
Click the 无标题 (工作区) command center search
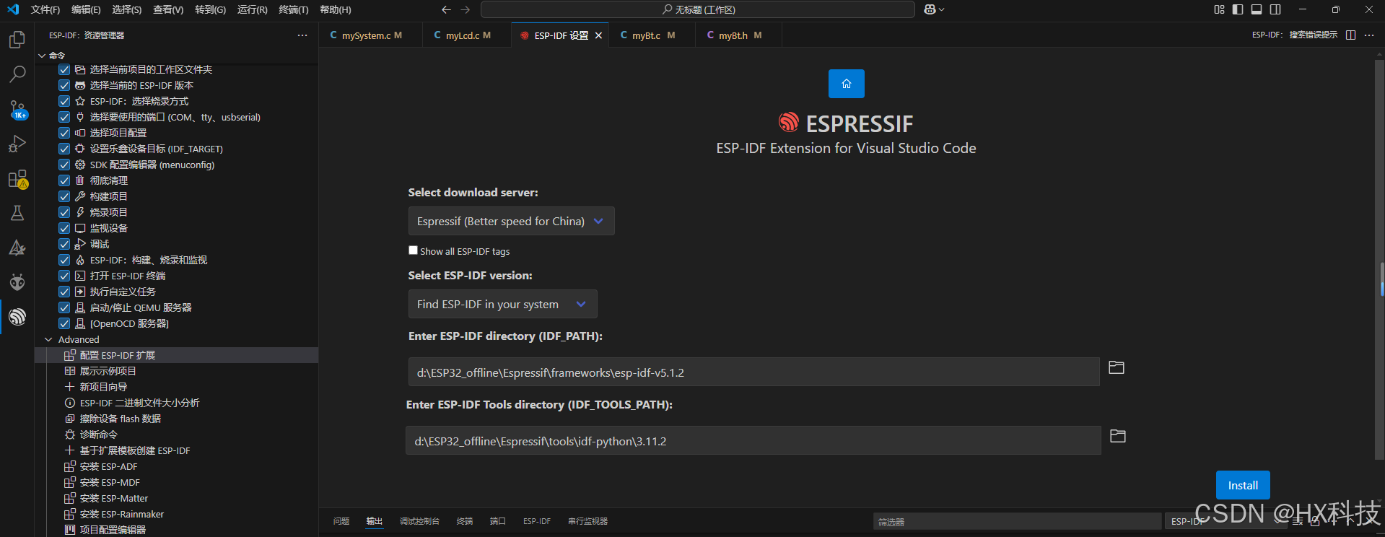point(698,9)
